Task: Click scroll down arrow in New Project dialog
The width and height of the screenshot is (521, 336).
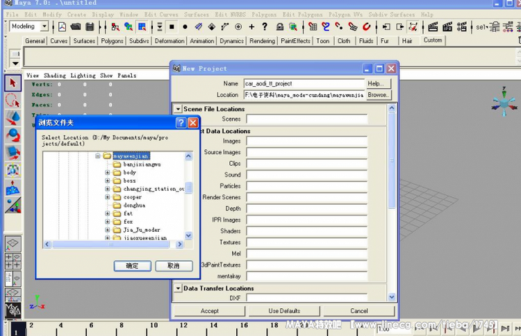Action: (x=392, y=297)
